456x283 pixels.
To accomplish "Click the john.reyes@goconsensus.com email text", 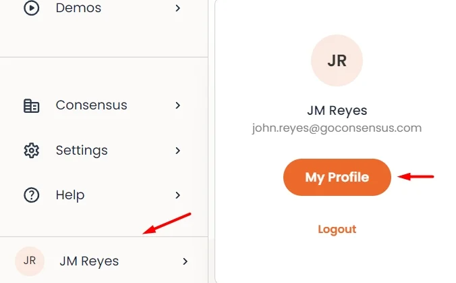I will (337, 128).
